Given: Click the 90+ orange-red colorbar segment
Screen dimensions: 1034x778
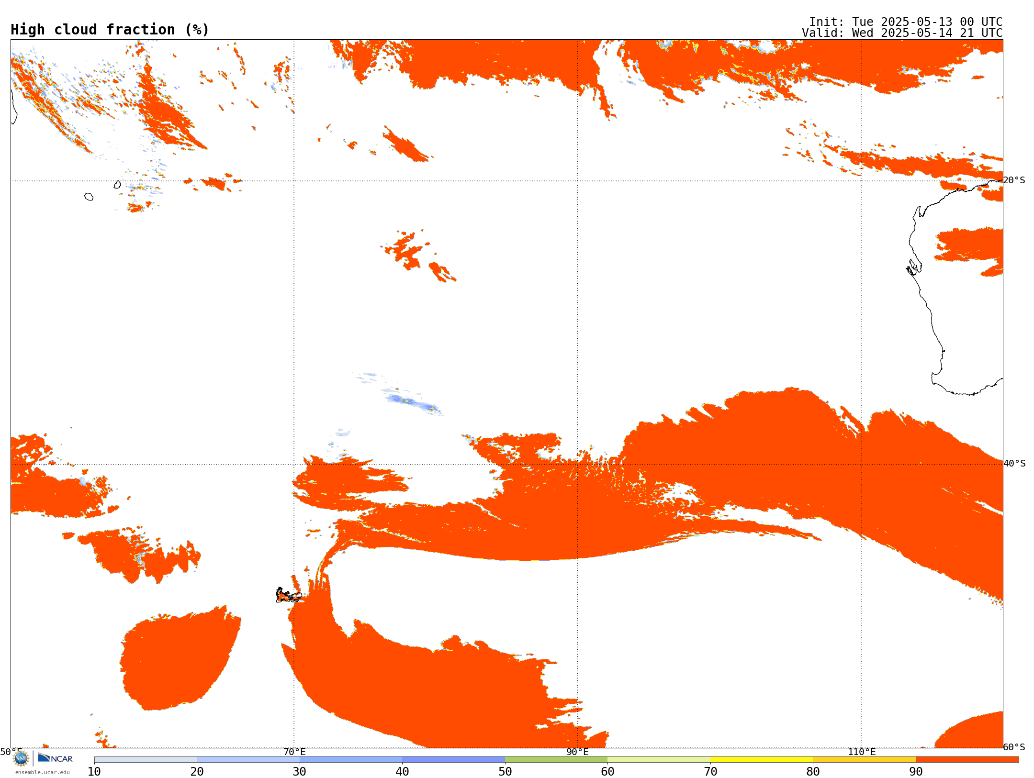Looking at the screenshot, I should (967, 760).
